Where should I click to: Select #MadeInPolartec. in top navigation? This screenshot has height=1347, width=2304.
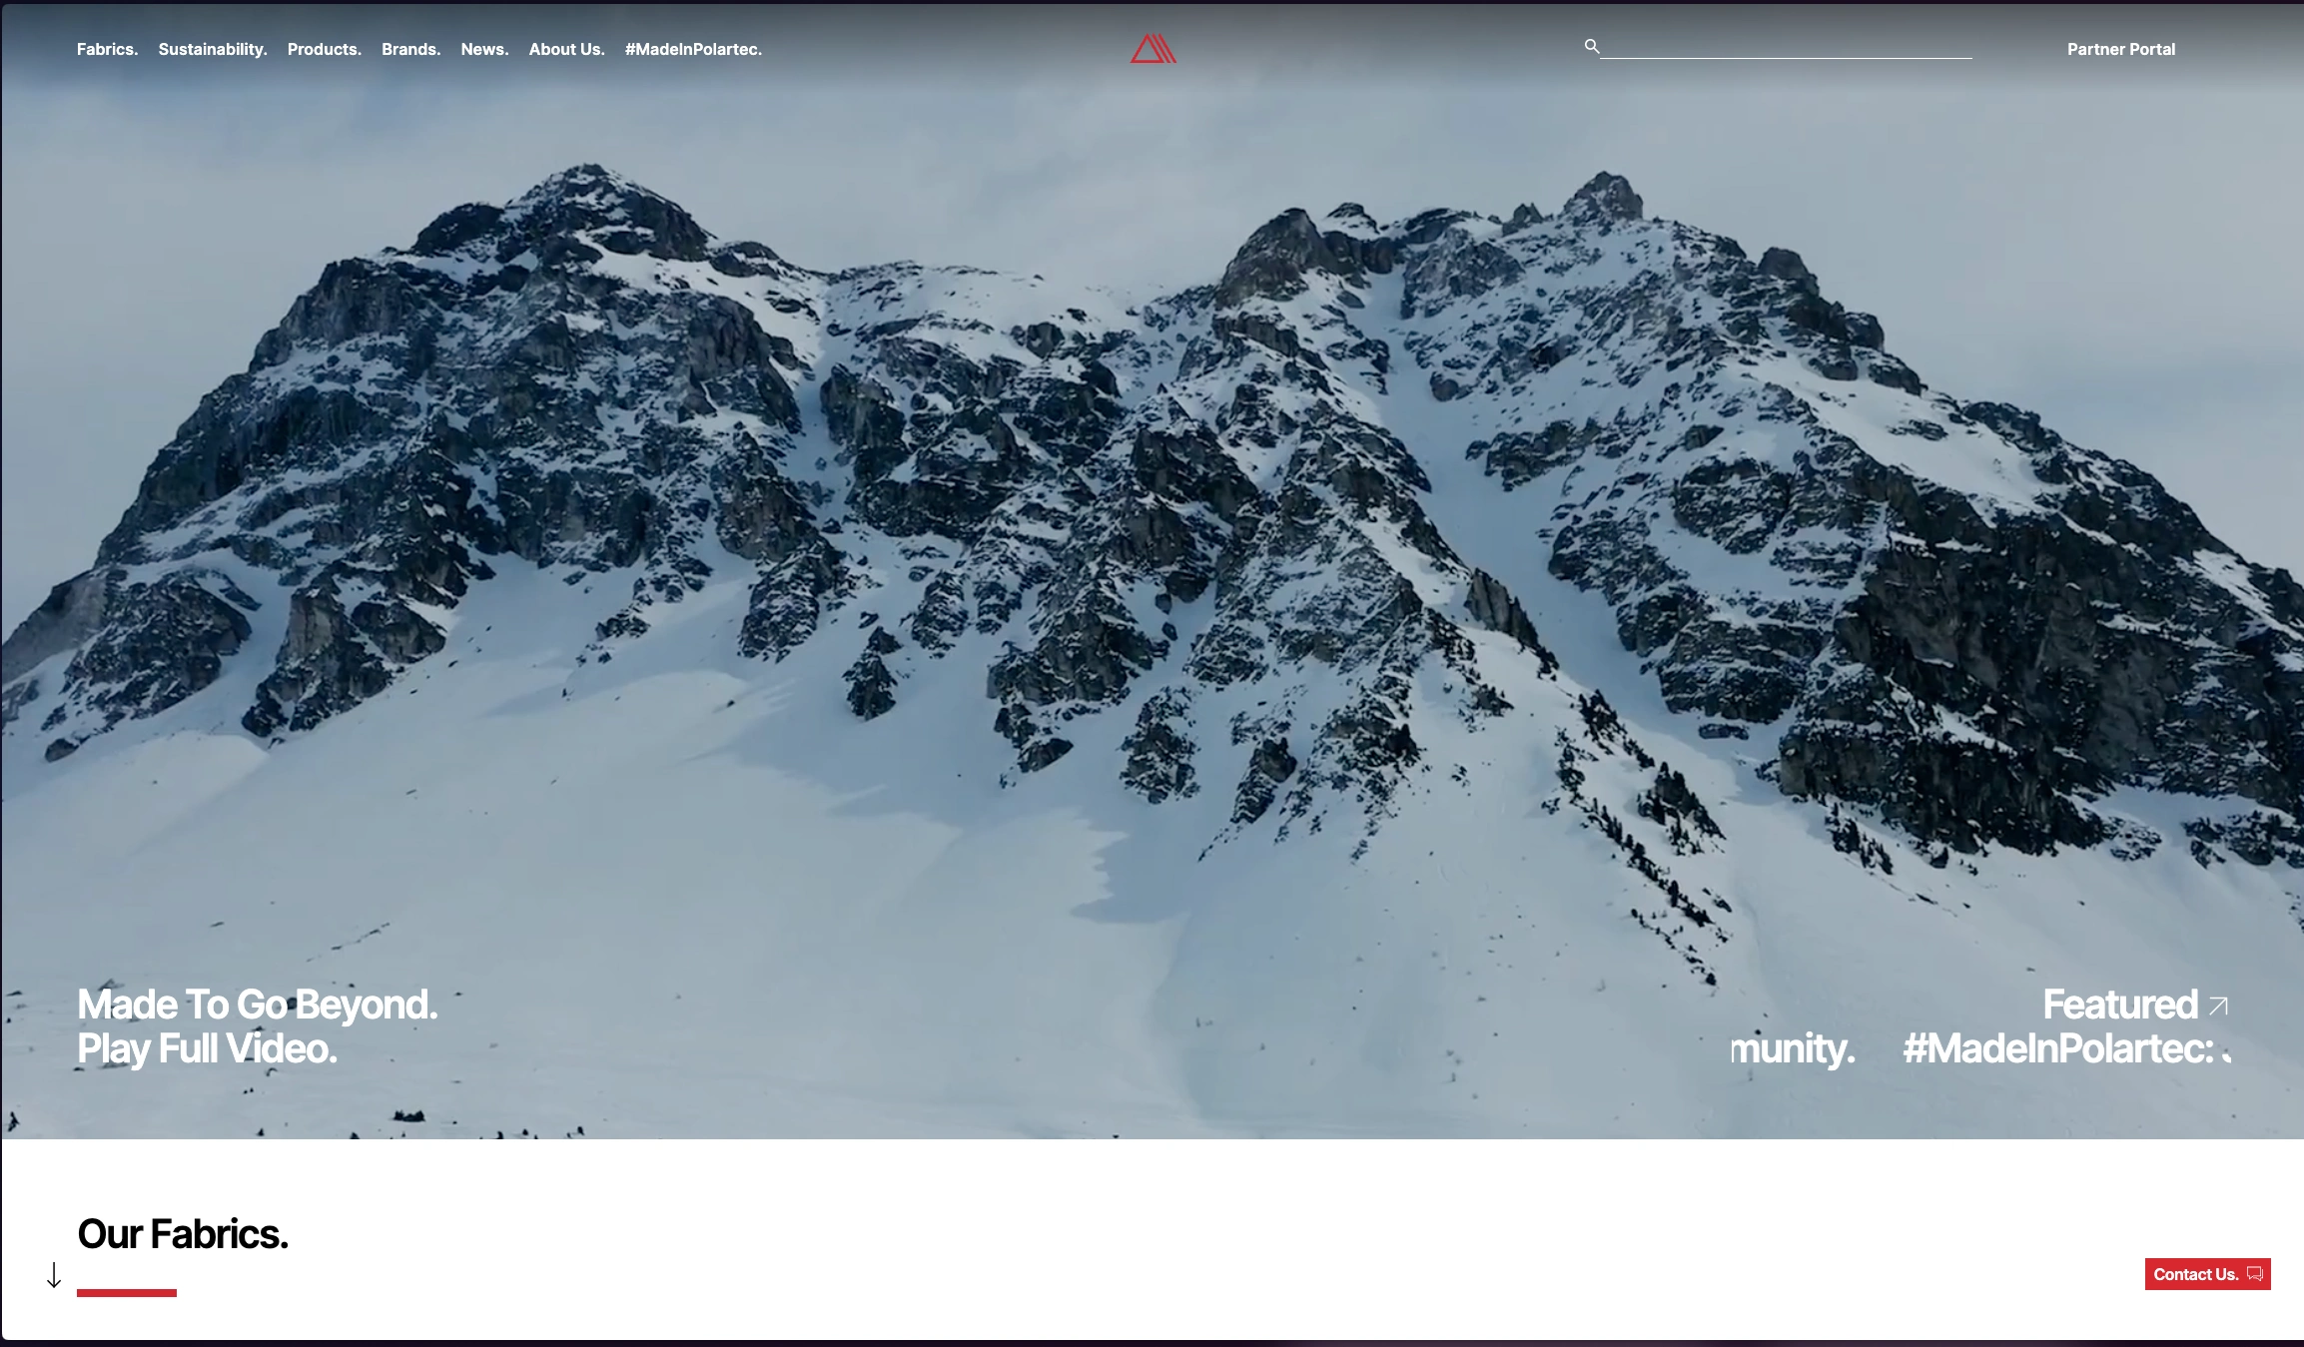tap(693, 49)
